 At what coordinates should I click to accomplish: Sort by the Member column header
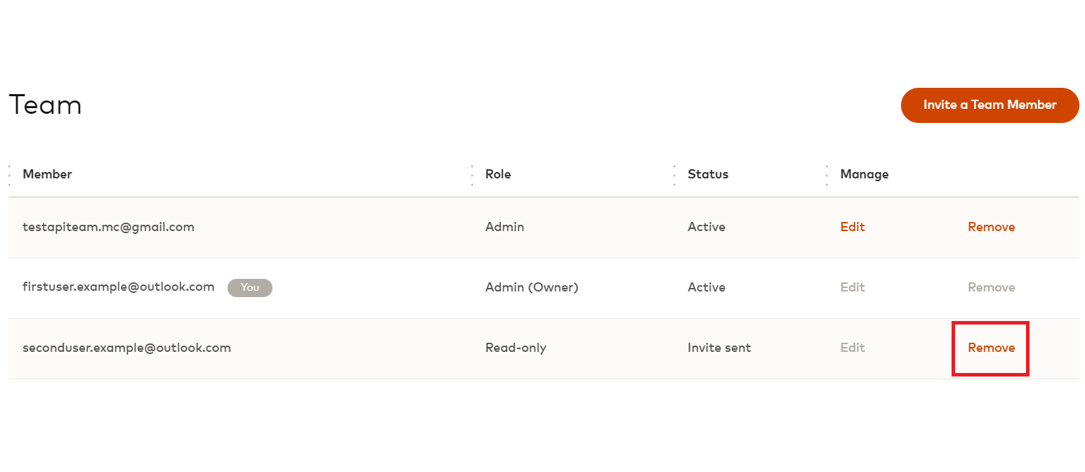[x=47, y=174]
